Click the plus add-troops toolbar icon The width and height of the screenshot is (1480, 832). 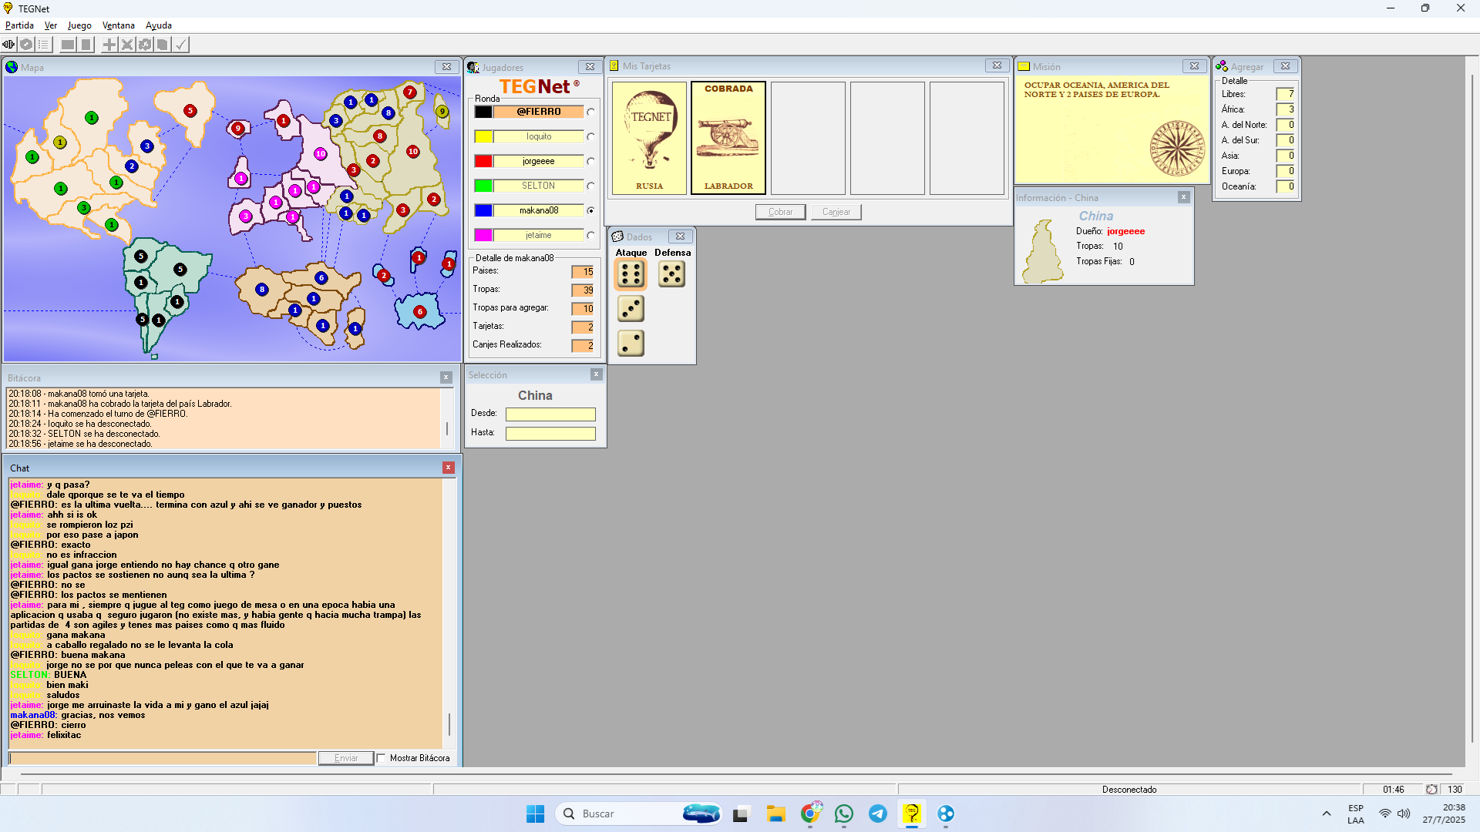click(109, 45)
